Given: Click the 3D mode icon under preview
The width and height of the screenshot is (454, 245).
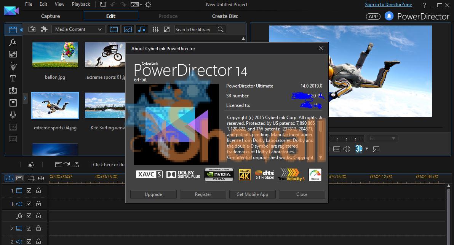Looking at the screenshot, I should tap(359, 149).
